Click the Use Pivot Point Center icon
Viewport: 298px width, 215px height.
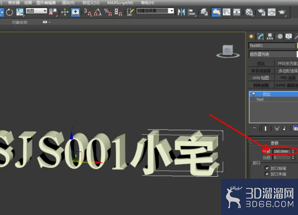pos(53,12)
